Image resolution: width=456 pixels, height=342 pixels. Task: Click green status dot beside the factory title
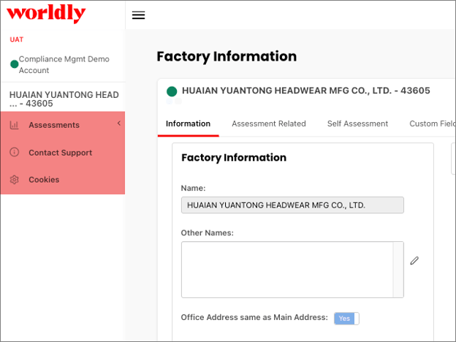tap(172, 91)
